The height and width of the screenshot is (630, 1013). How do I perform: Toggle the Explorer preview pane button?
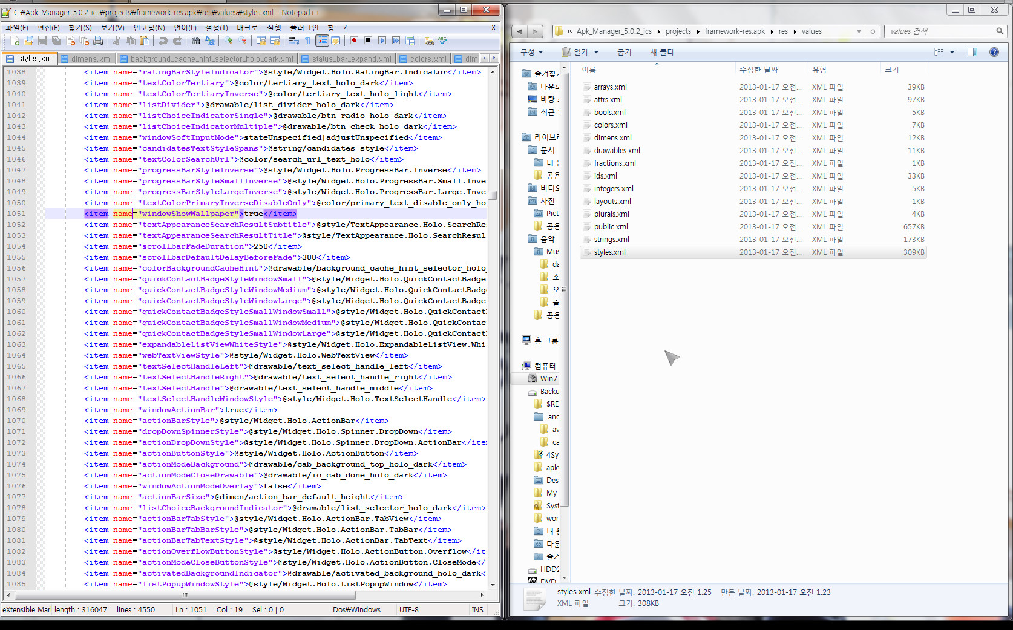point(972,52)
